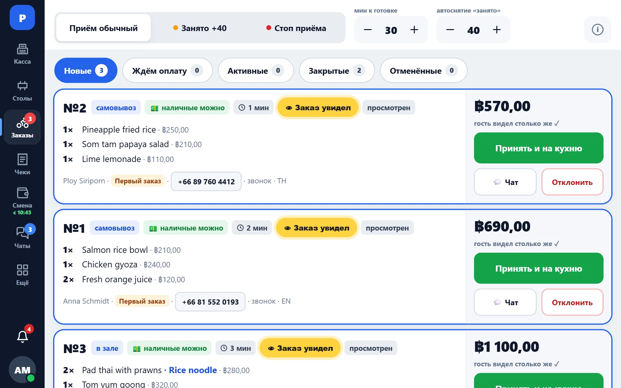Switch to the Ждём оплату tab

tap(168, 70)
